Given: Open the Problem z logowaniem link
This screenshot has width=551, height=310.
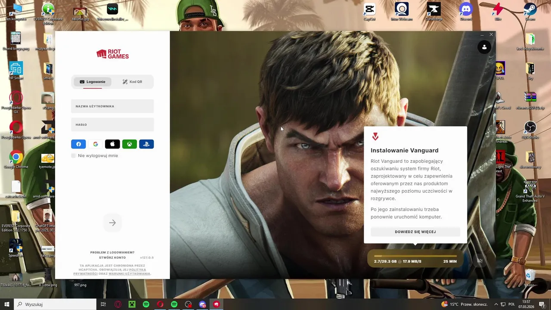Looking at the screenshot, I should point(112,252).
